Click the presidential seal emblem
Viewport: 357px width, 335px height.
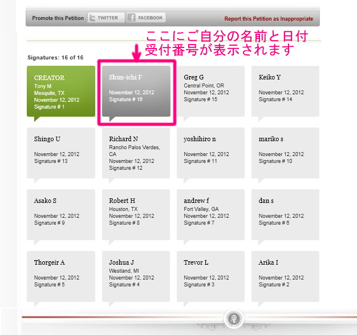[234, 318]
